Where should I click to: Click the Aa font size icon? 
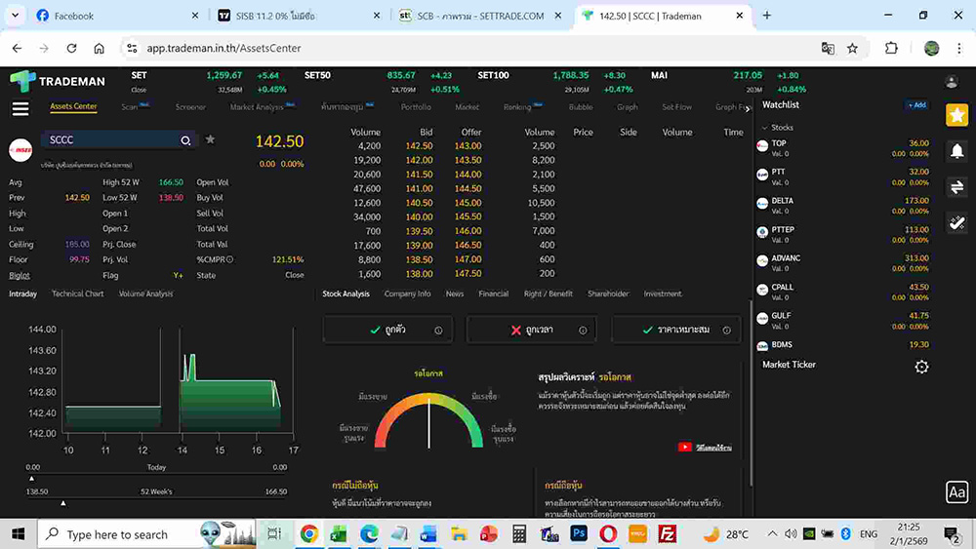coord(956,492)
